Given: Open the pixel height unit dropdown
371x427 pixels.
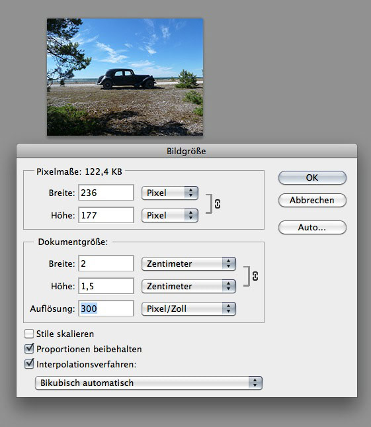Looking at the screenshot, I should coord(170,215).
